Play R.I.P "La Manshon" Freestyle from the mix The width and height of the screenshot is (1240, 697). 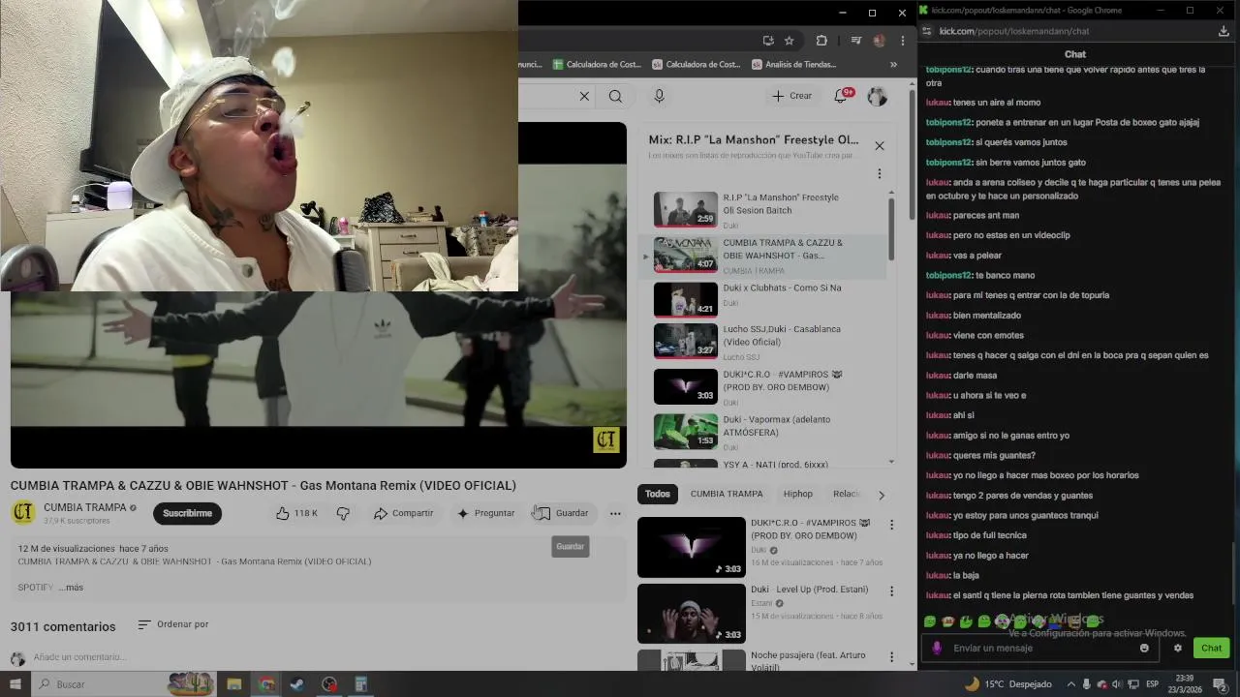(763, 210)
